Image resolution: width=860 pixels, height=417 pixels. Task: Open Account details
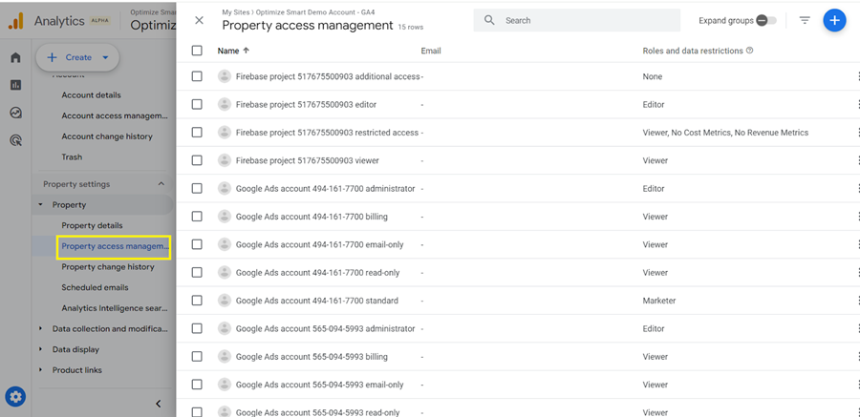coord(91,94)
